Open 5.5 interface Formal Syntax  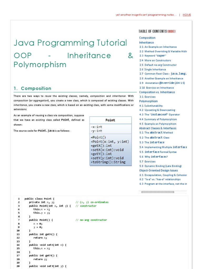coord(158,152)
